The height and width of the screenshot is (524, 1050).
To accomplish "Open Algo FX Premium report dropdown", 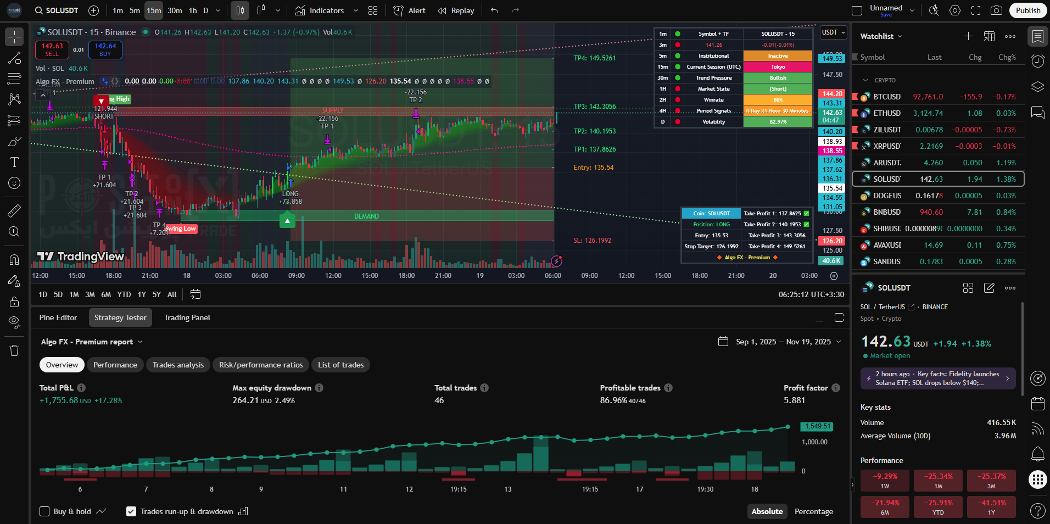I will tap(92, 342).
